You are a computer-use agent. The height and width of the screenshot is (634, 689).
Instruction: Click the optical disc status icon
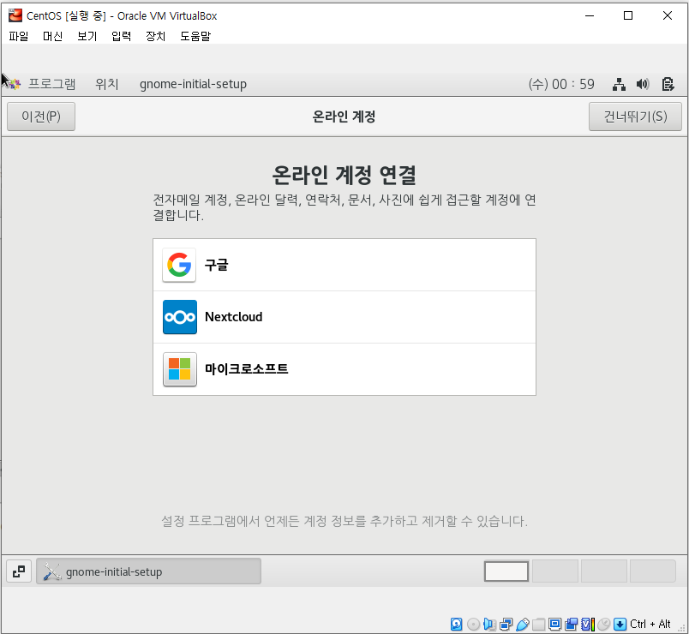click(474, 624)
